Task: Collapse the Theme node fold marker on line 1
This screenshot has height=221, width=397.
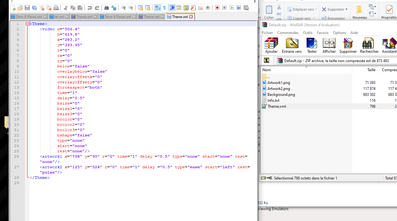Action: (x=27, y=24)
